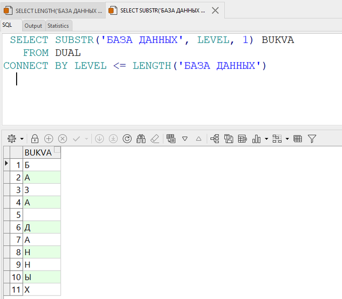Click the filter funnel icon
The image size is (342, 299).
(x=312, y=139)
